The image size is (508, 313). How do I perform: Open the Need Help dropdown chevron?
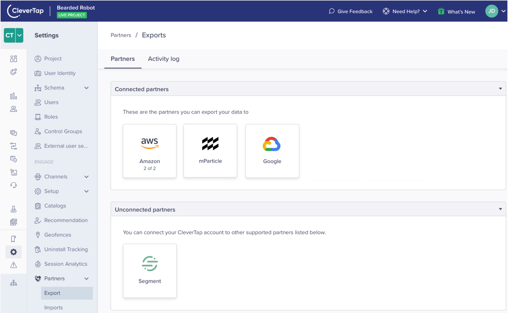click(425, 11)
